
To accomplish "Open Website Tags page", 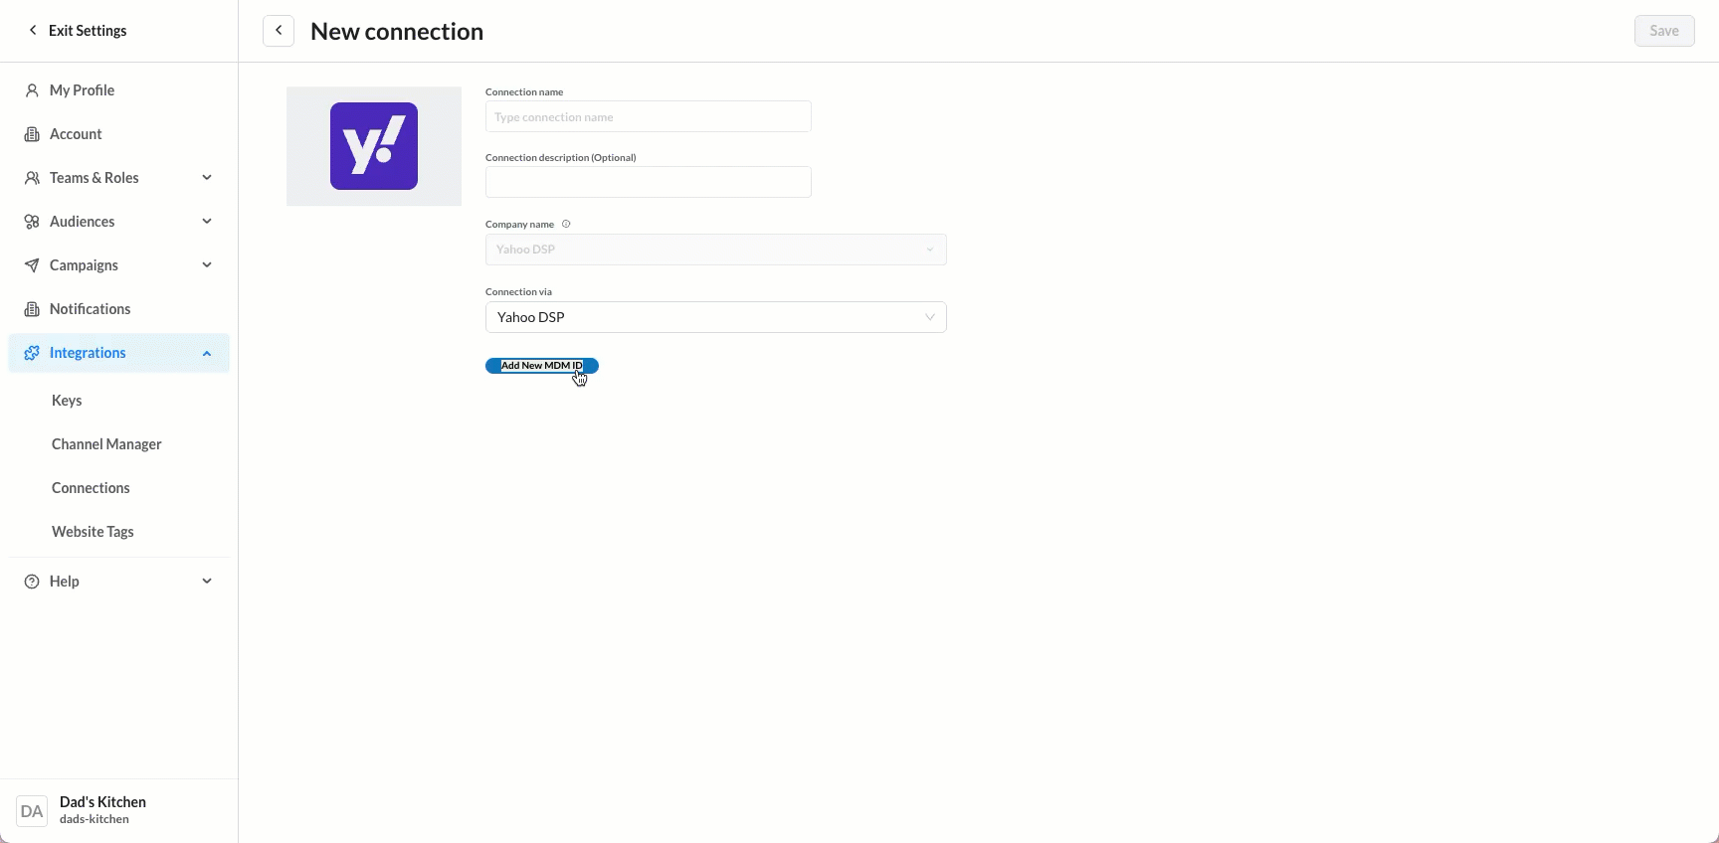I will tap(93, 532).
